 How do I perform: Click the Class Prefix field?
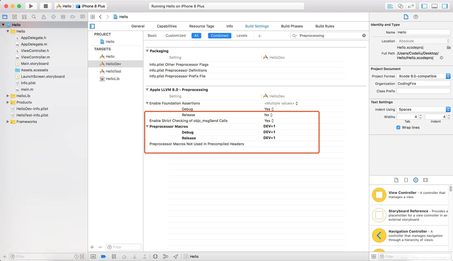pos(424,91)
